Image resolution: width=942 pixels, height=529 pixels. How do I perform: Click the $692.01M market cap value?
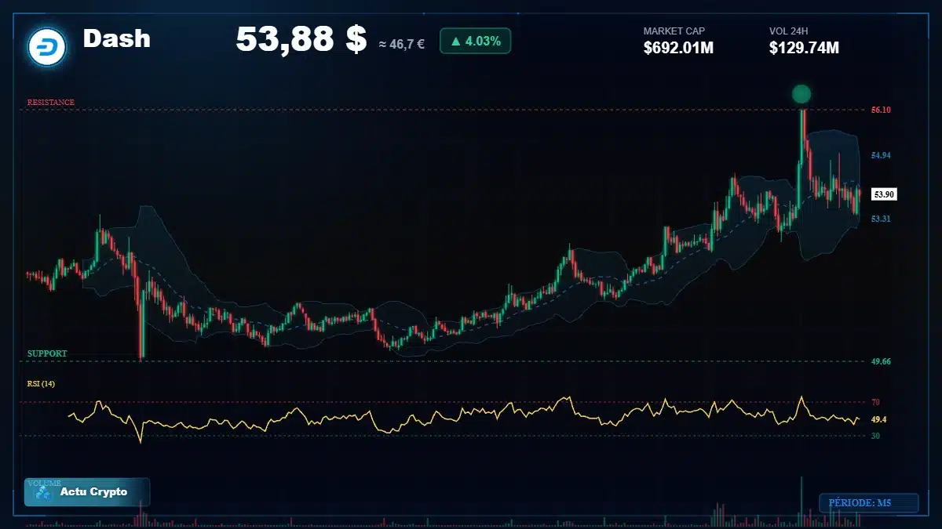(678, 48)
